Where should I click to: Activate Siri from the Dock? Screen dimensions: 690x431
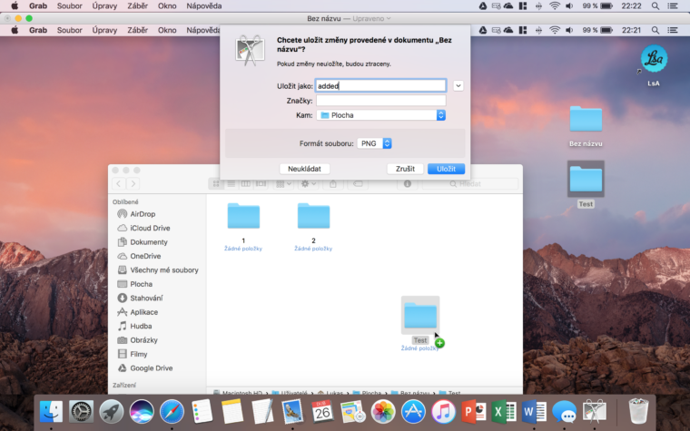[142, 412]
